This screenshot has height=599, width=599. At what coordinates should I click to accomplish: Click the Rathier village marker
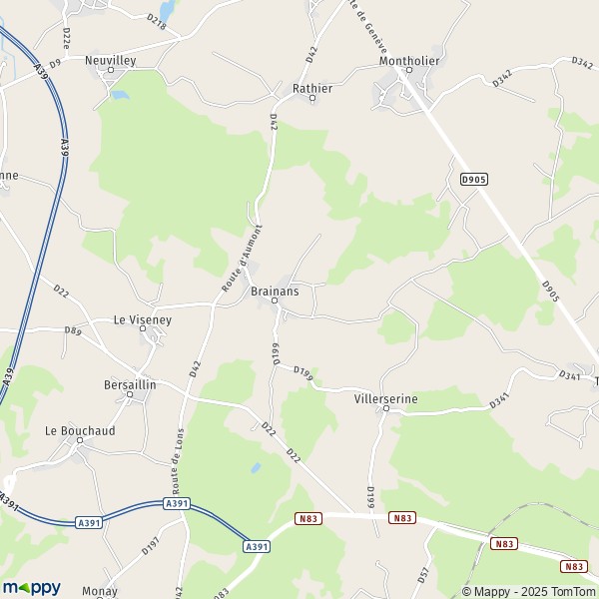coord(312,98)
